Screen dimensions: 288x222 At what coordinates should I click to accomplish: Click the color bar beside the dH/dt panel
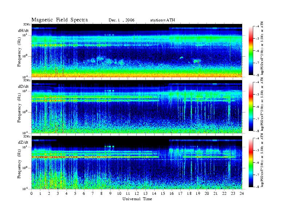[251, 50]
